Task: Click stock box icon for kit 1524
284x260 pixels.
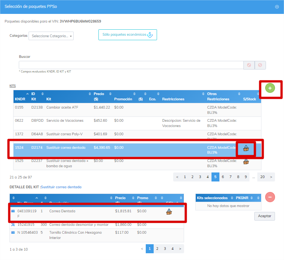Action: click(246, 148)
